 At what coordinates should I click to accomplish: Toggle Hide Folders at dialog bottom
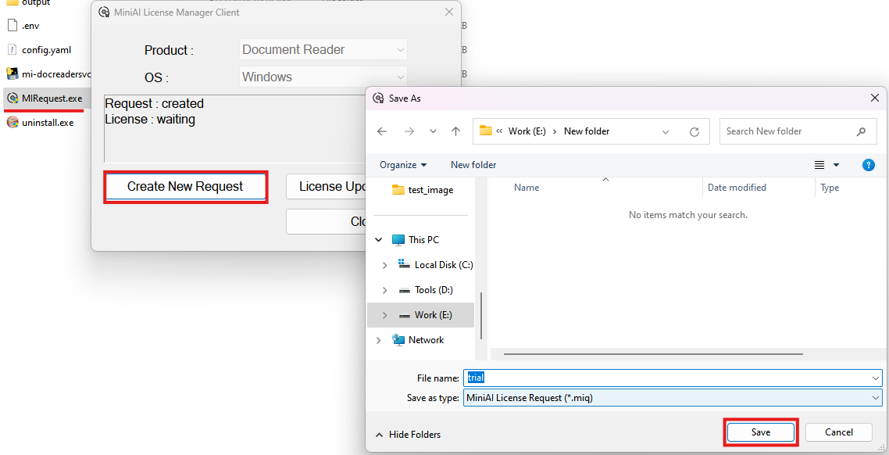[x=408, y=435]
